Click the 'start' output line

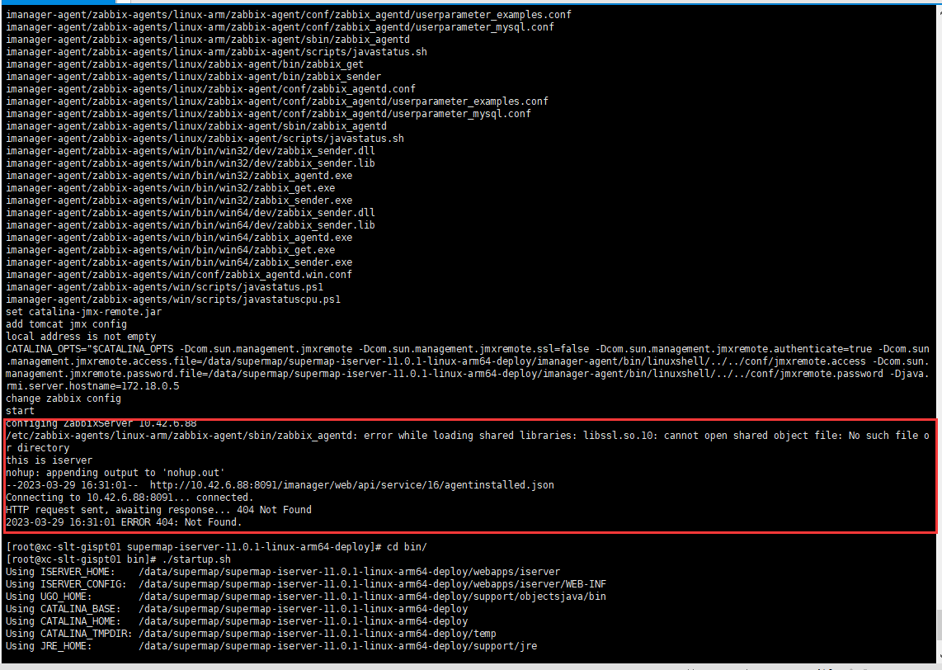click(20, 411)
